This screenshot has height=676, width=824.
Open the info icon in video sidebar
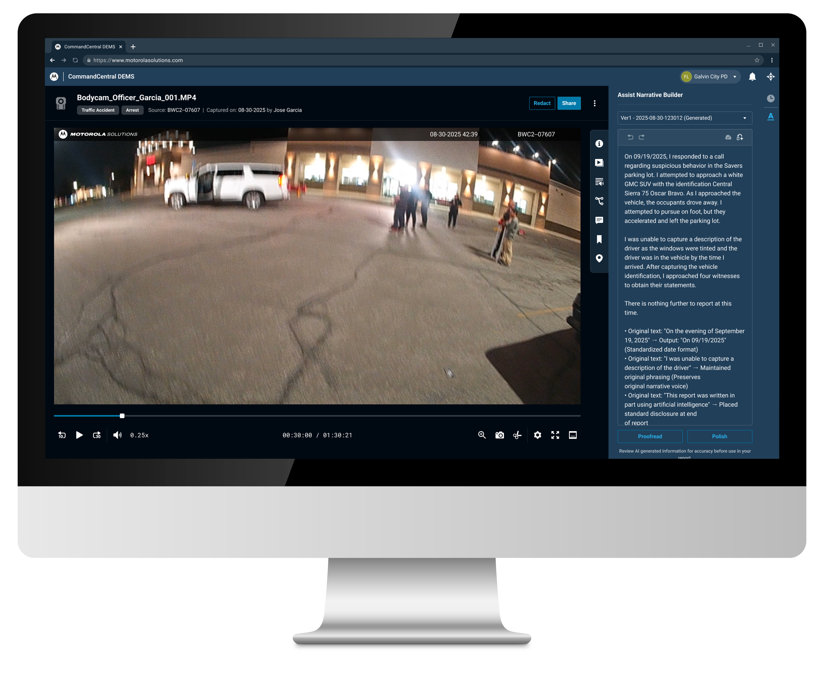[x=599, y=144]
